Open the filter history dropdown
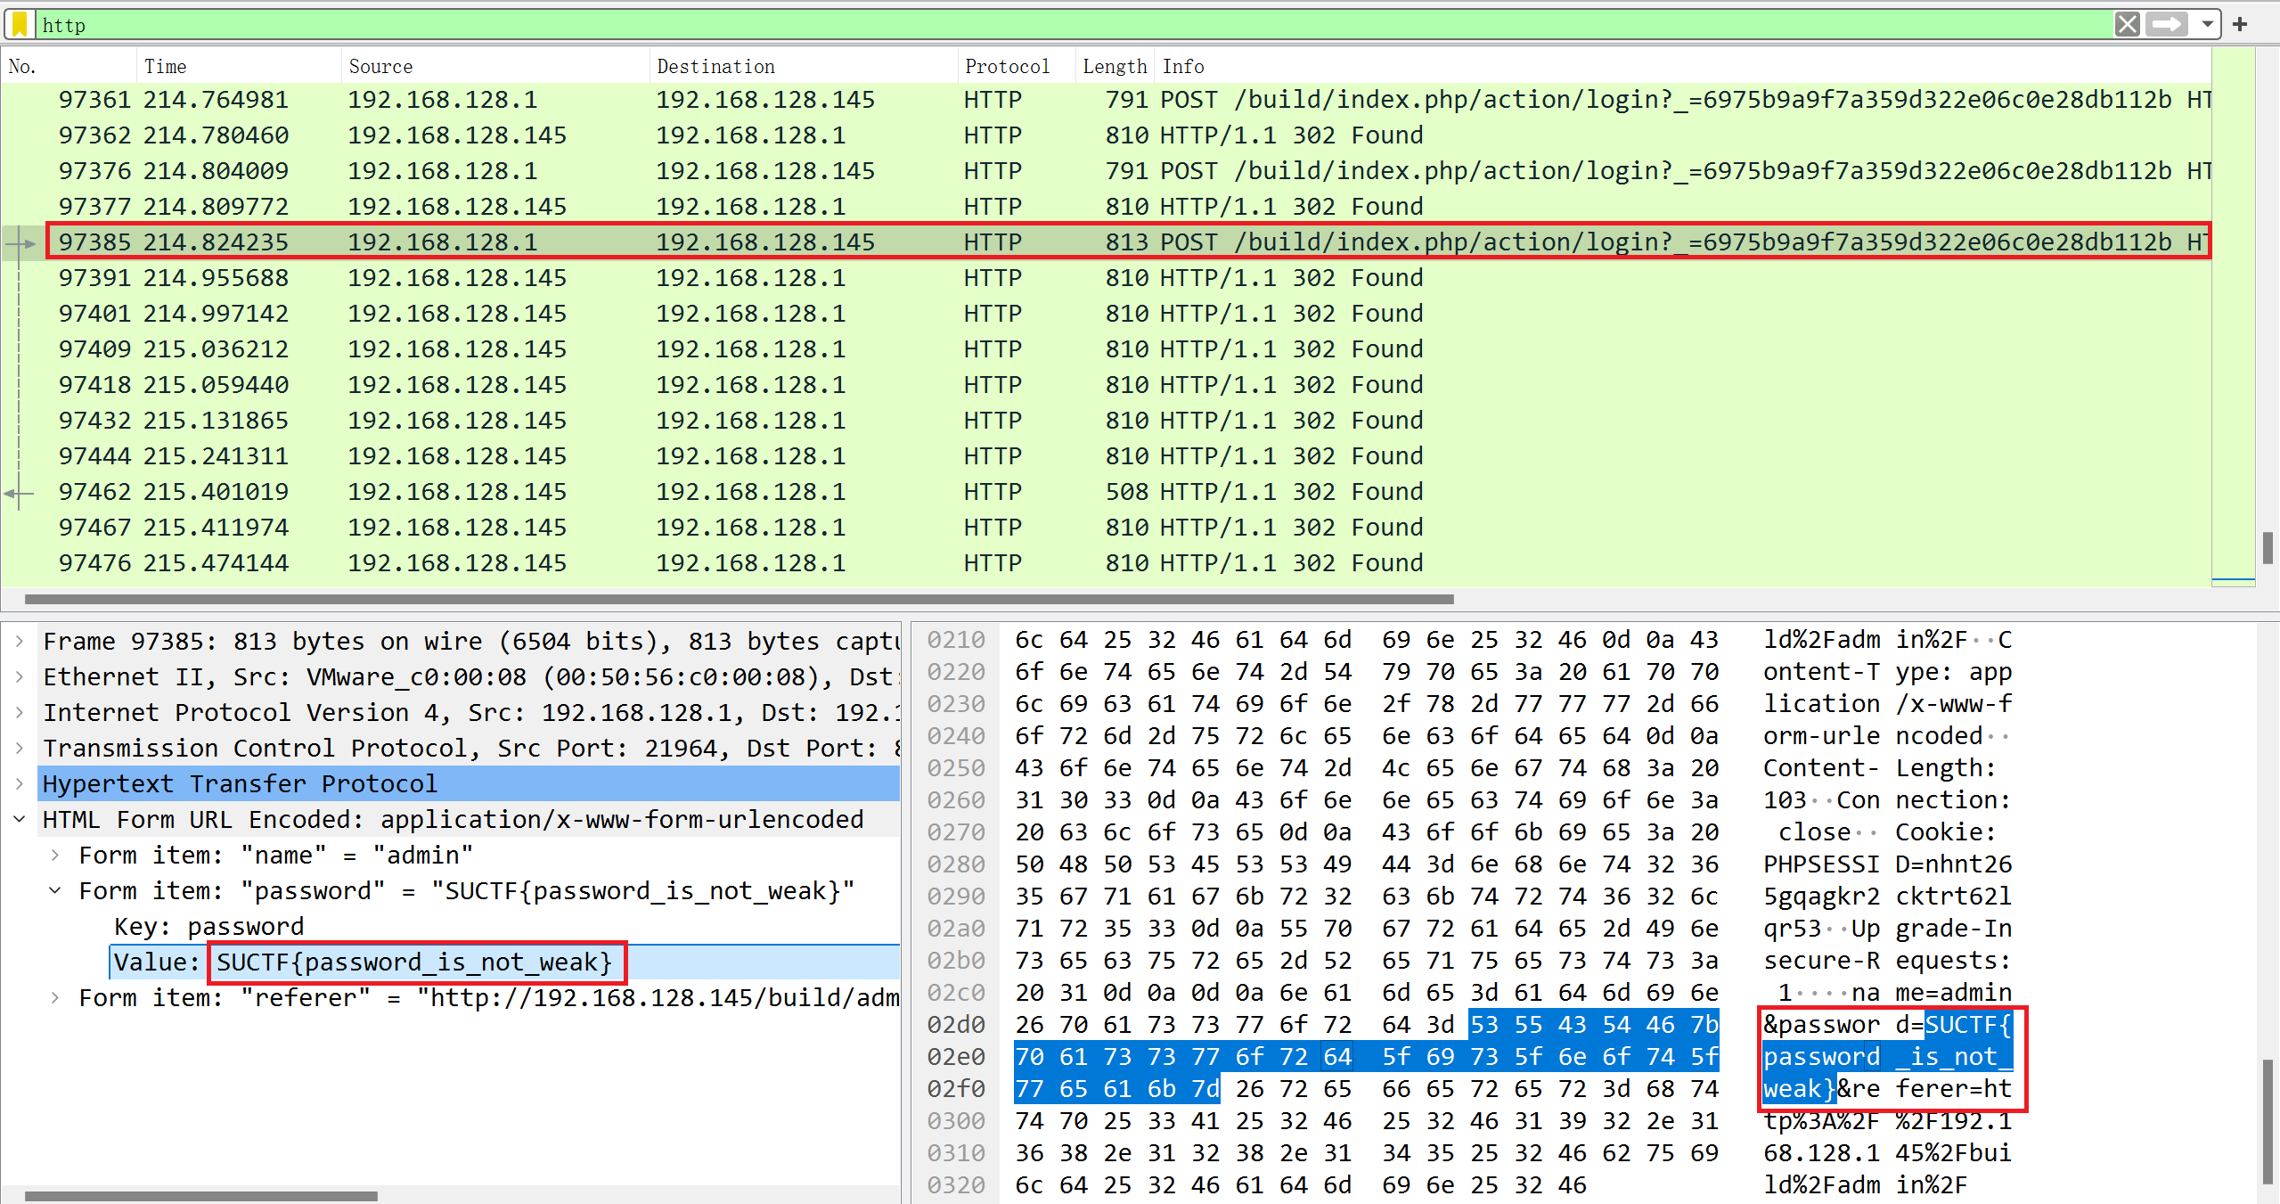The height and width of the screenshot is (1204, 2280). point(2207,24)
